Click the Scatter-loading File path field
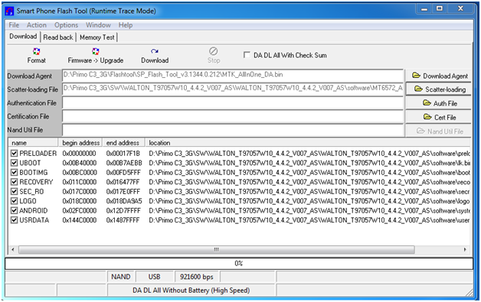This screenshot has width=481, height=302. coord(233,89)
